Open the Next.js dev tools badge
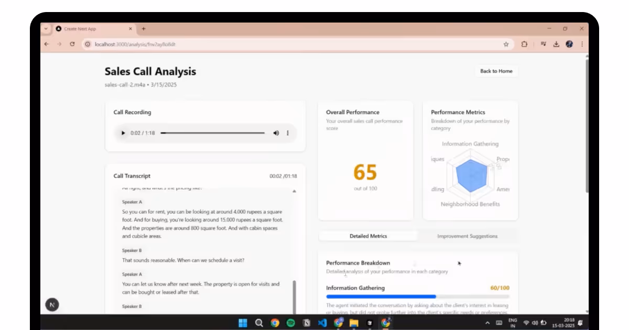Viewport: 629px width, 330px height. pos(52,304)
